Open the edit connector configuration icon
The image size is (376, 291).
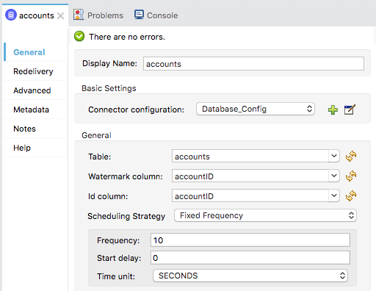click(x=350, y=109)
